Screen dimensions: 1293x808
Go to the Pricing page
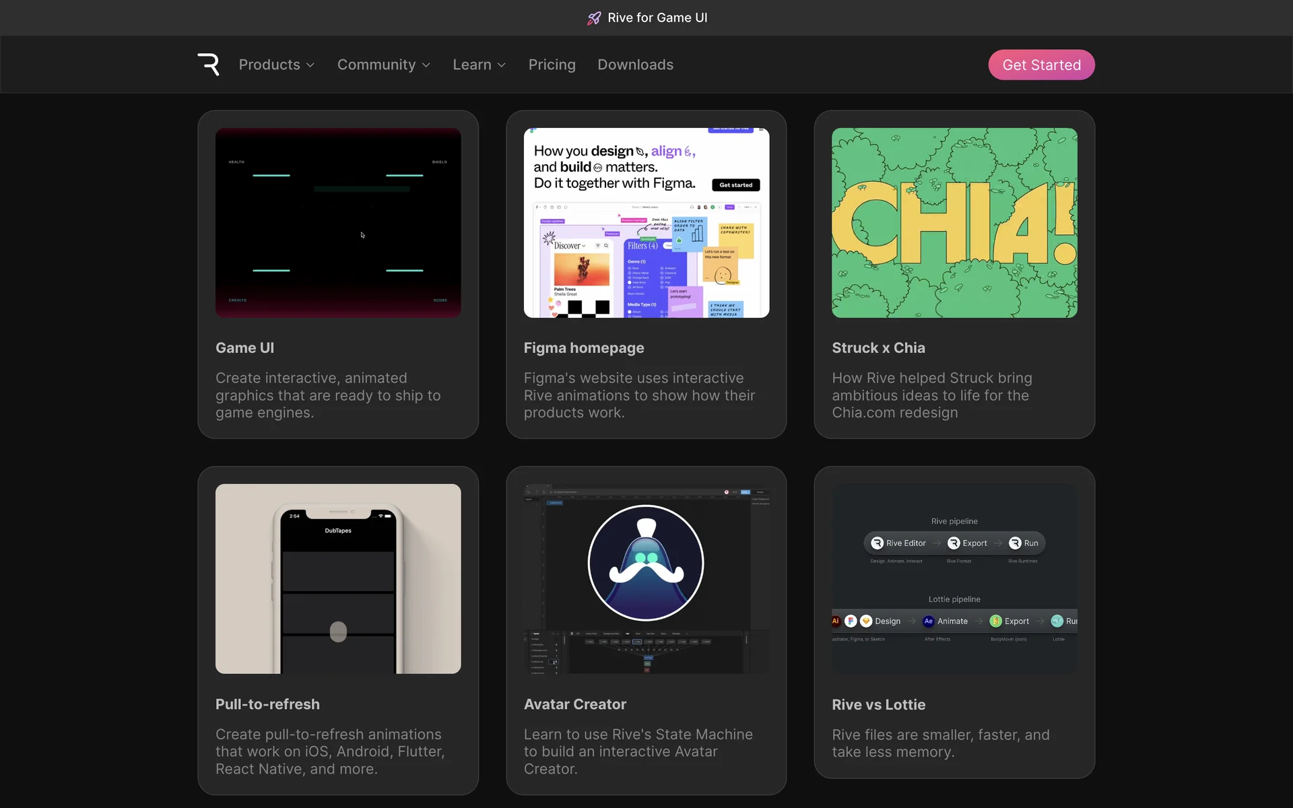point(552,65)
